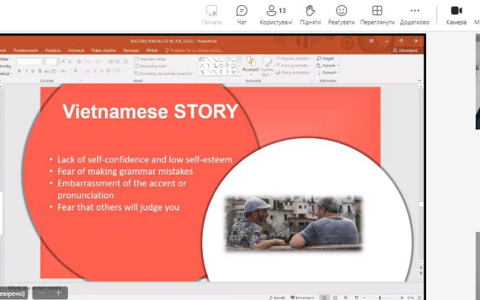Open the character spacing dropdown
This screenshot has height=300, width=480.
point(53,71)
